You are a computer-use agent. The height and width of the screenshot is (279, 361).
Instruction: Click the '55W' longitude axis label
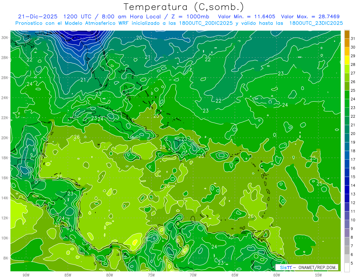pyautogui.click(x=319, y=275)
